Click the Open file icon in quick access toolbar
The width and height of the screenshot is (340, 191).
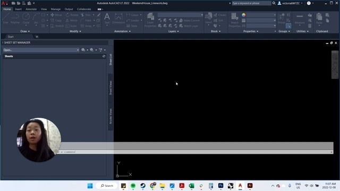tap(19, 3)
